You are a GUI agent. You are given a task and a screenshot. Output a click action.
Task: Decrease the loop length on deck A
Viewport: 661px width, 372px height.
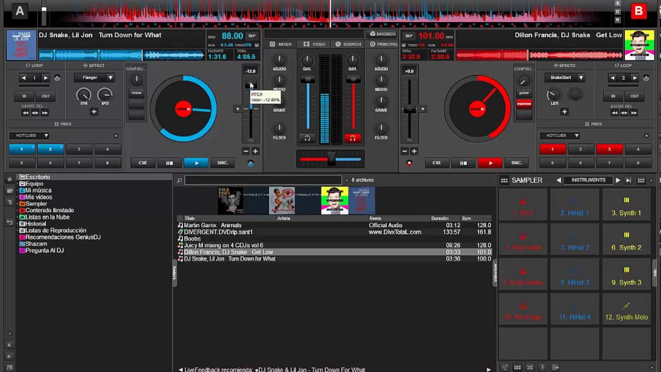pyautogui.click(x=23, y=78)
